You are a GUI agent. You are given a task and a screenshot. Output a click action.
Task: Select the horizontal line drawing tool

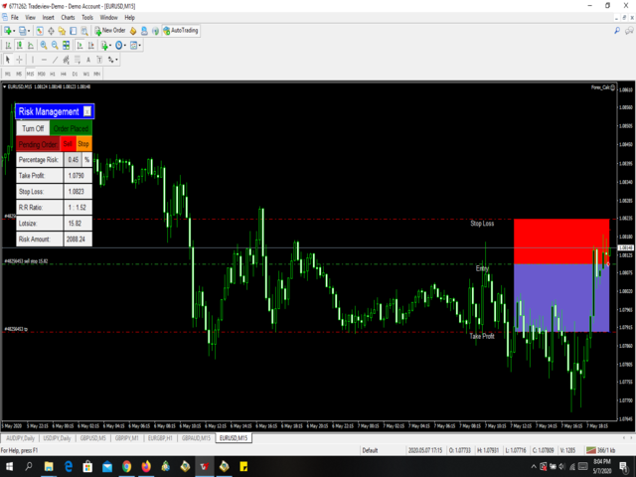click(x=46, y=60)
